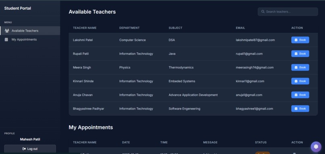Book an appointment with Meera Singh

pyautogui.click(x=300, y=67)
